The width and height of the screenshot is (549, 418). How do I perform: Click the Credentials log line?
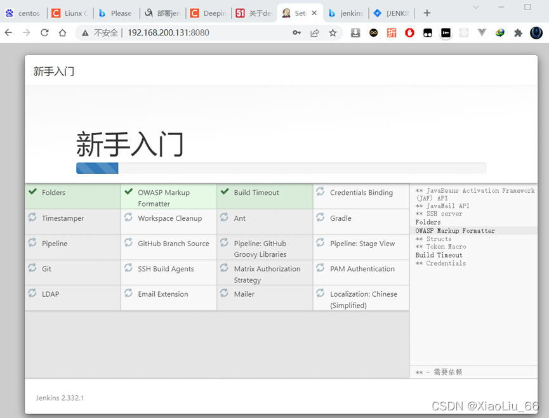pos(440,263)
